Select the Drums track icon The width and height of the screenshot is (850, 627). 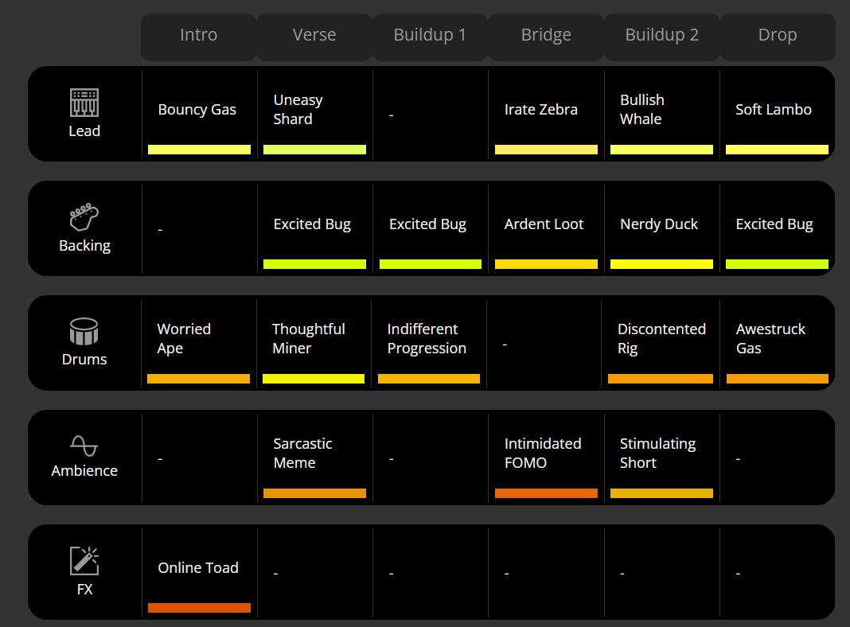[84, 331]
